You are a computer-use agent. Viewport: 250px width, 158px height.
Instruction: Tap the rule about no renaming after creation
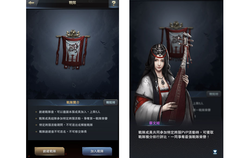[x=63, y=132]
